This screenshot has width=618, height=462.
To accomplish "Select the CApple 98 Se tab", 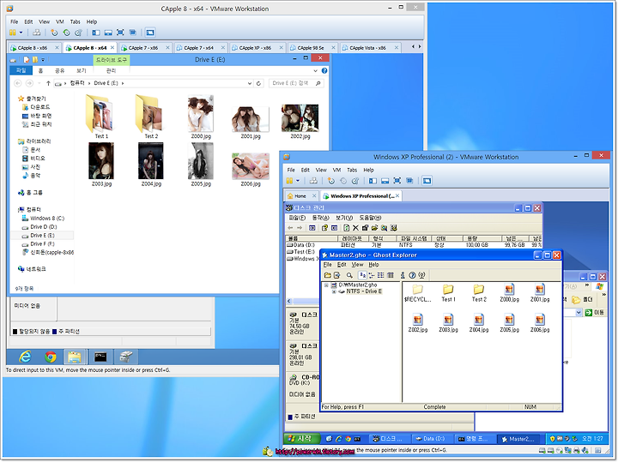I will click(311, 48).
